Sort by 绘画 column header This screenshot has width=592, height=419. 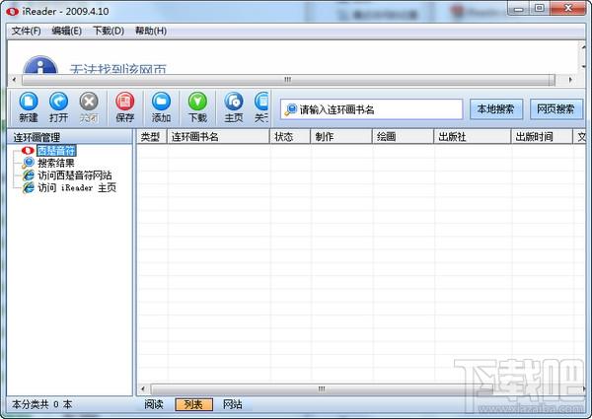coord(404,136)
